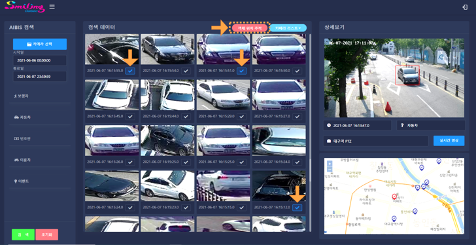Click the pin icon next to 이벤트
The height and width of the screenshot is (245, 476).
[16, 181]
